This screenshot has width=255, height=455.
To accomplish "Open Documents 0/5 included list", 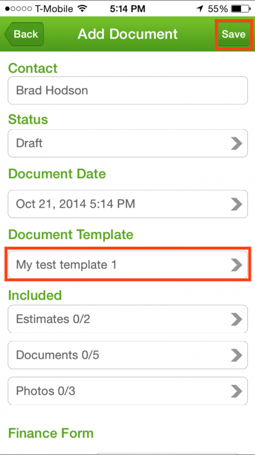I will [x=128, y=355].
